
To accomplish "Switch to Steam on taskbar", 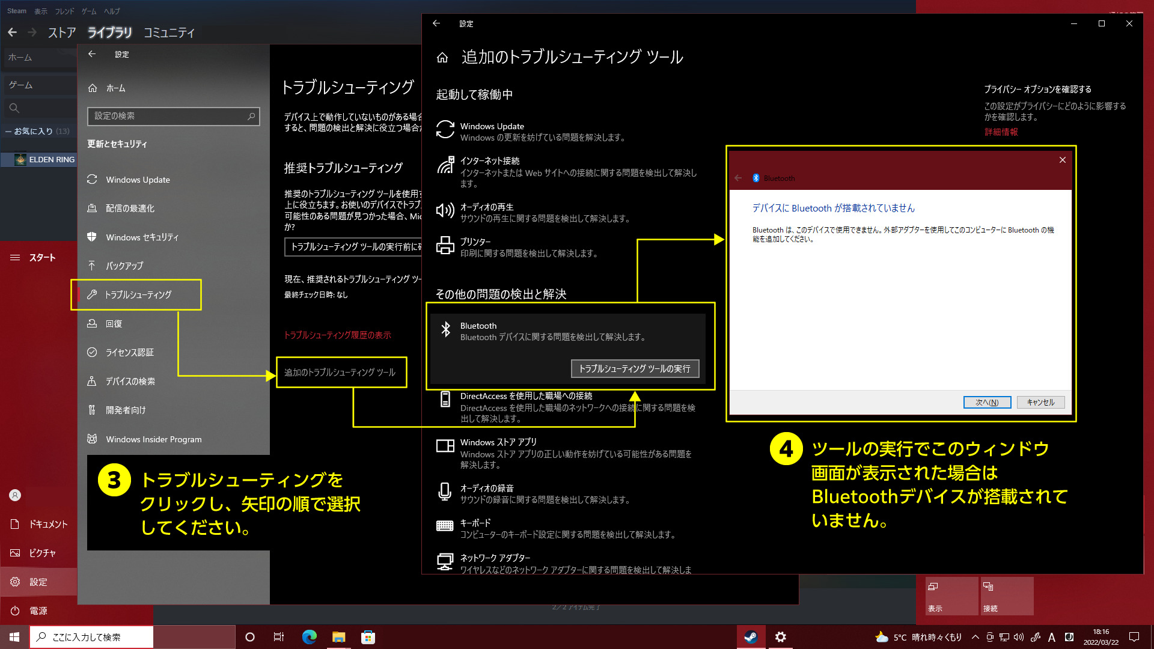I will point(751,637).
